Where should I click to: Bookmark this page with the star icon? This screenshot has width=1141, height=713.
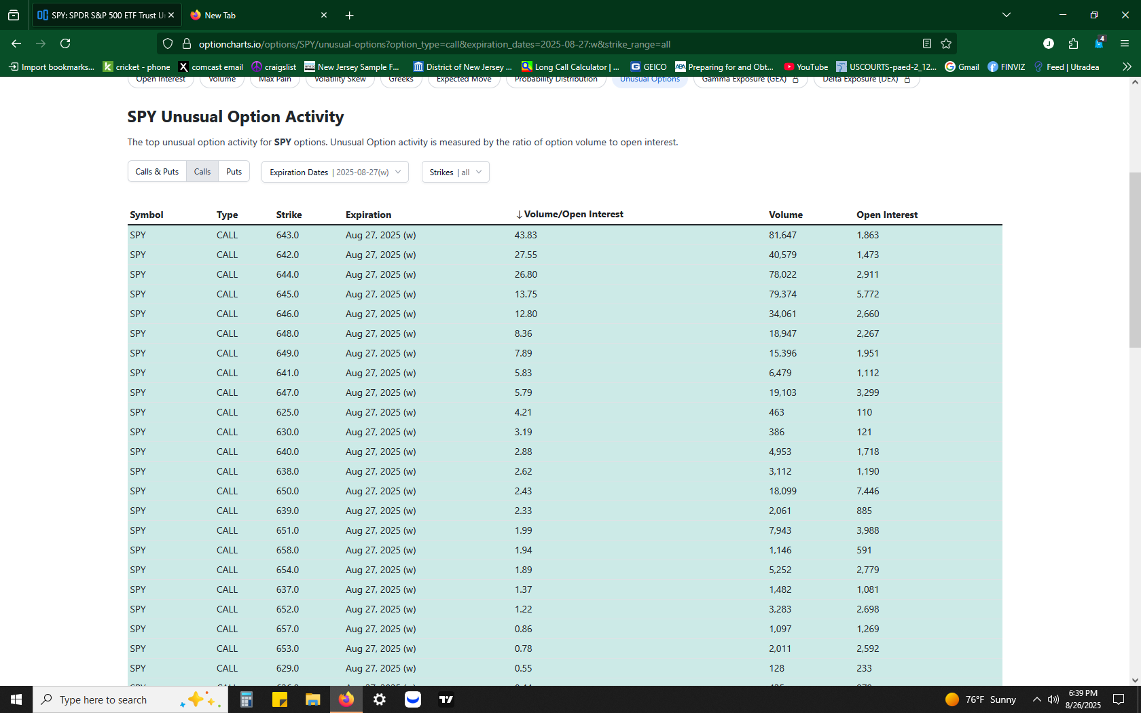[x=946, y=43]
